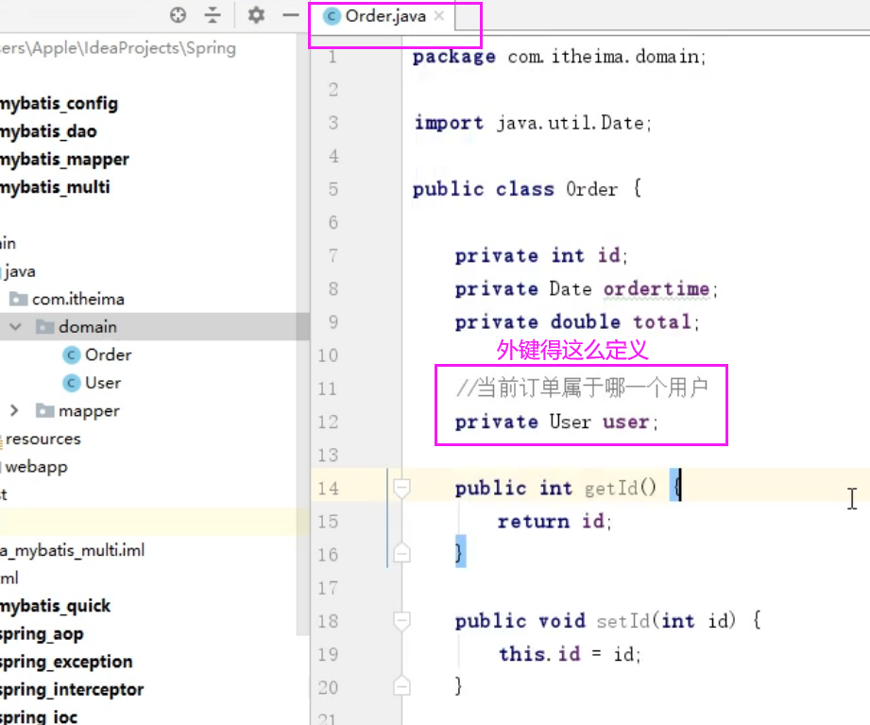Click the class icon beside Order in tree
870x725 pixels.
coord(71,354)
